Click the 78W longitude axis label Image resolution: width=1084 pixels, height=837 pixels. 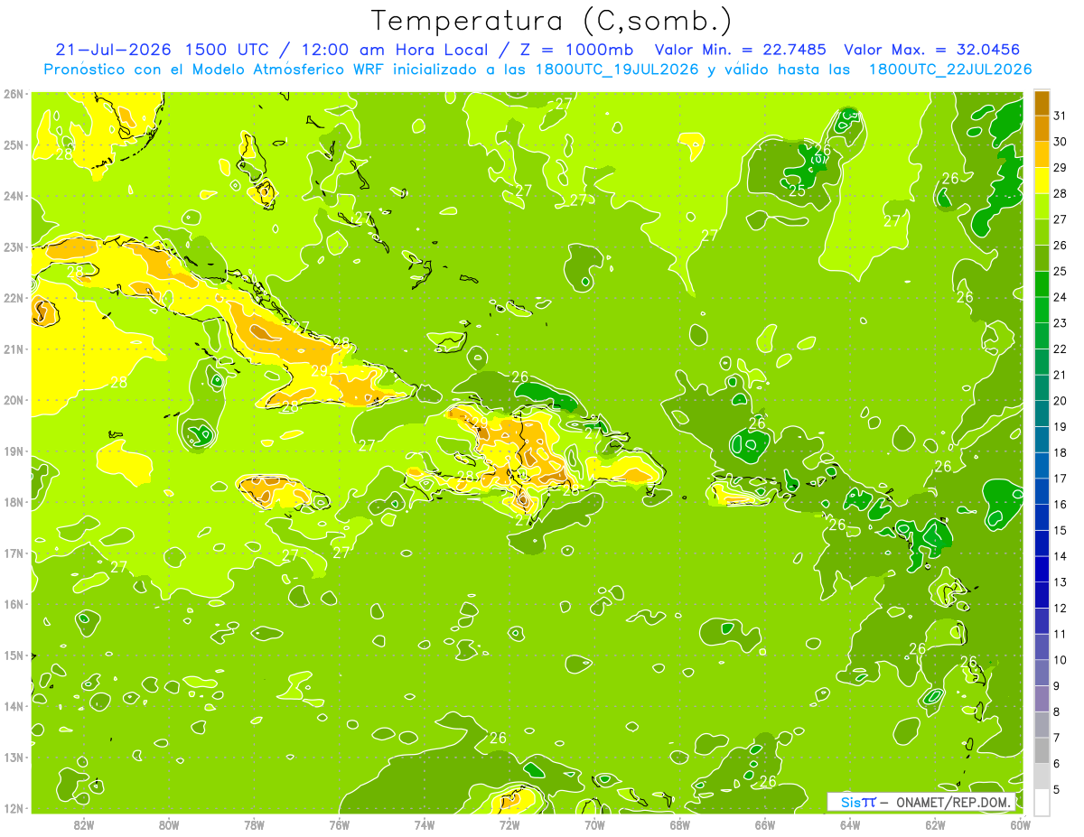(254, 824)
